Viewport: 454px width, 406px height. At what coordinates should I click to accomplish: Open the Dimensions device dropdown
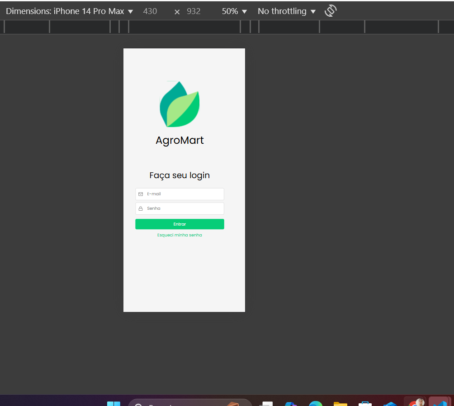coord(70,11)
